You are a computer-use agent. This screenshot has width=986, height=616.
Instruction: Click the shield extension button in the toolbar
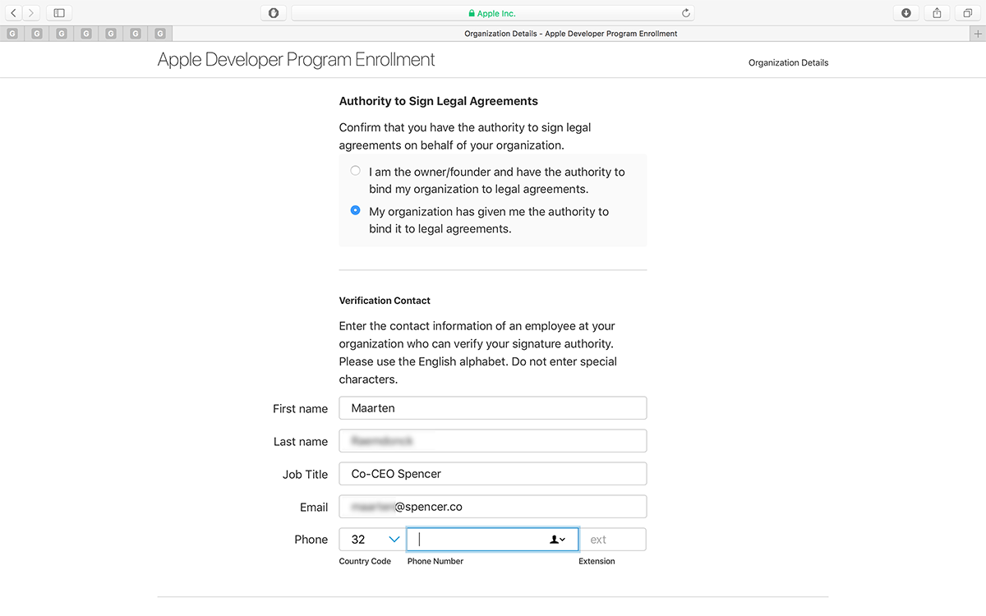[x=274, y=13]
